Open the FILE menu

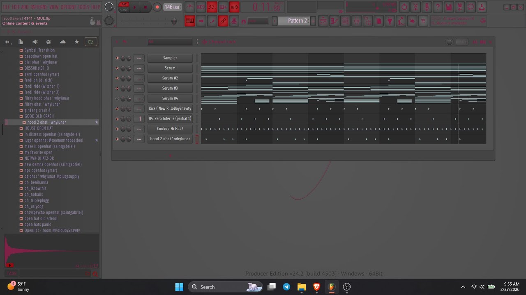(x=6, y=7)
